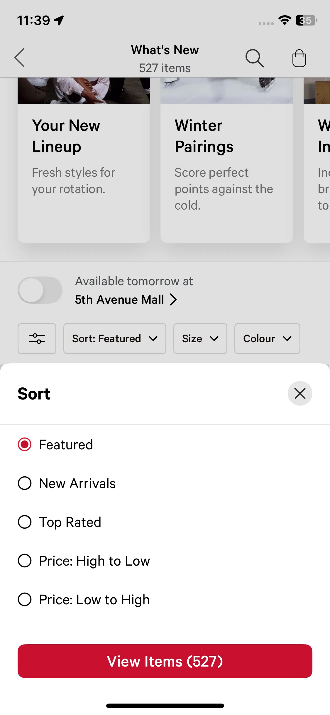Tap the filter sliders icon

point(37,338)
